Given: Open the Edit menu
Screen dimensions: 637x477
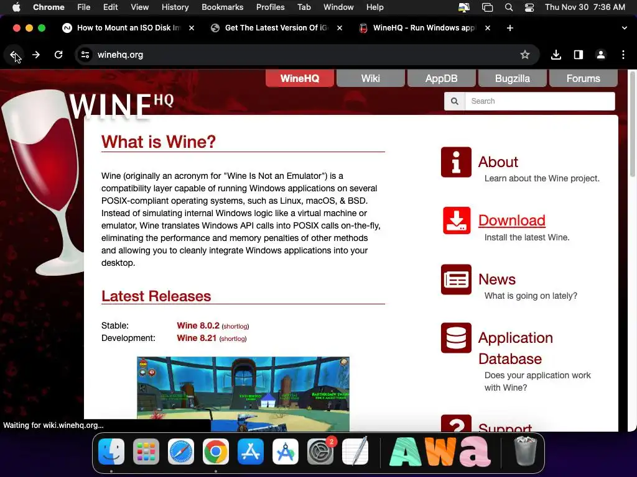Looking at the screenshot, I should [x=110, y=7].
